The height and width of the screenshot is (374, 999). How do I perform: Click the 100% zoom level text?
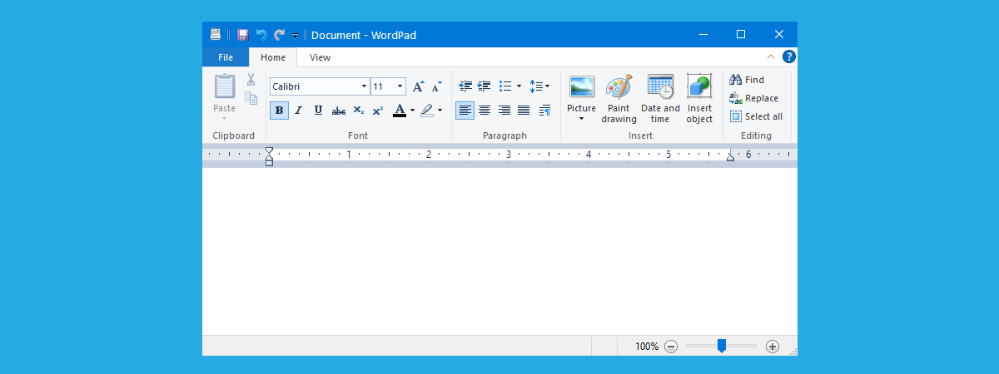pyautogui.click(x=647, y=347)
